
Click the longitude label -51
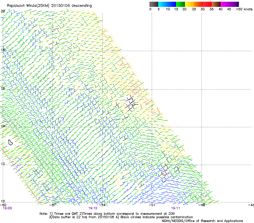(x=152, y=205)
